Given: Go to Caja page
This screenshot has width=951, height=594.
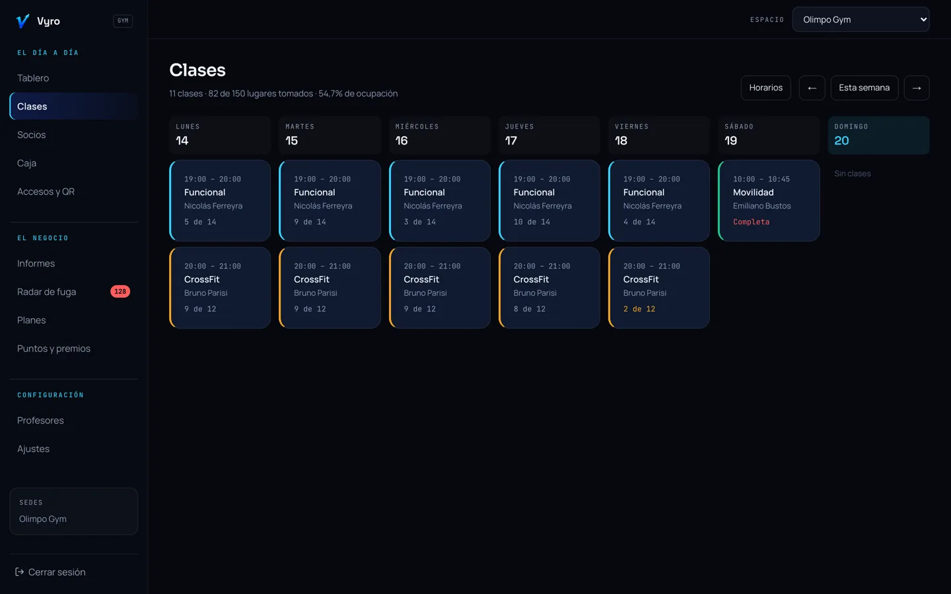Looking at the screenshot, I should pyautogui.click(x=73, y=163).
